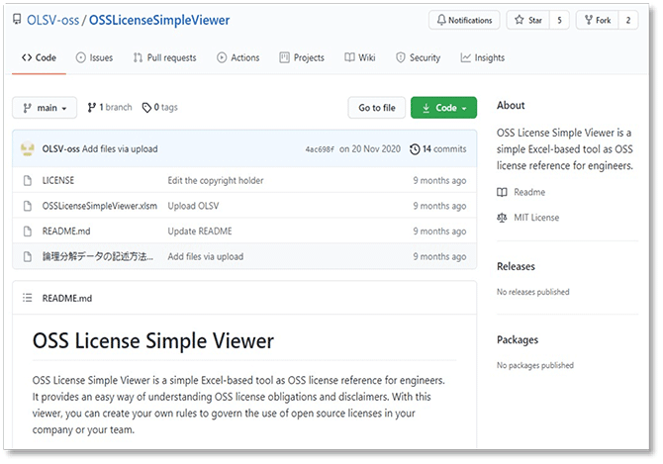This screenshot has width=663, height=464.
Task: Toggle Notifications for the repository
Action: (464, 20)
